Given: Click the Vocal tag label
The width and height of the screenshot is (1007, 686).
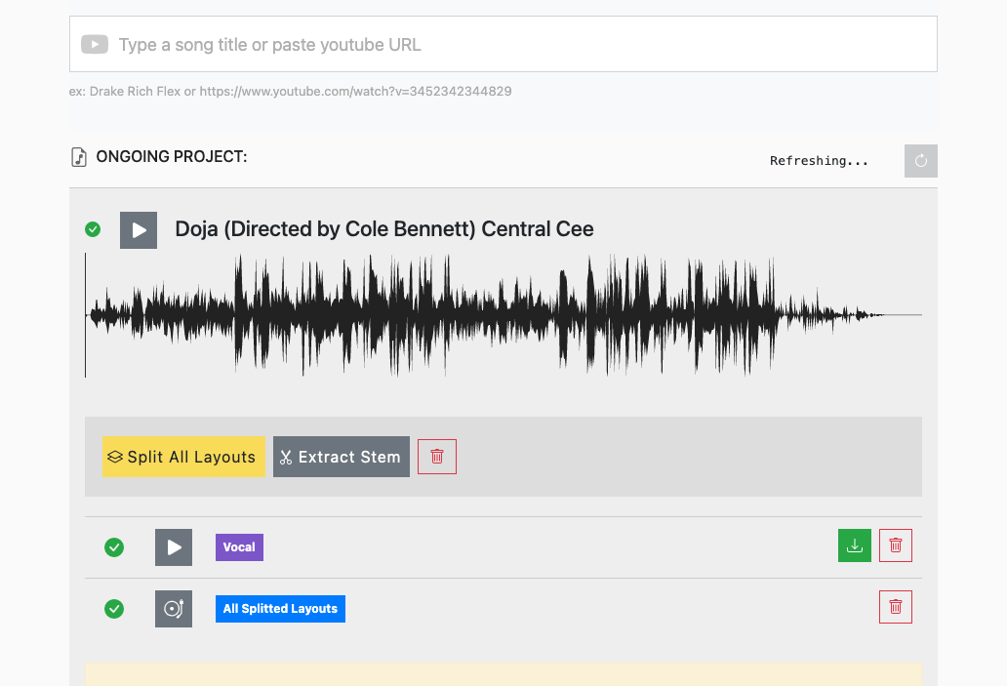Looking at the screenshot, I should [239, 547].
